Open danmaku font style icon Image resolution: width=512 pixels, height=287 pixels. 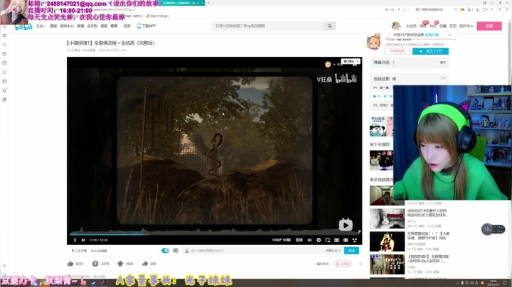coord(187,251)
